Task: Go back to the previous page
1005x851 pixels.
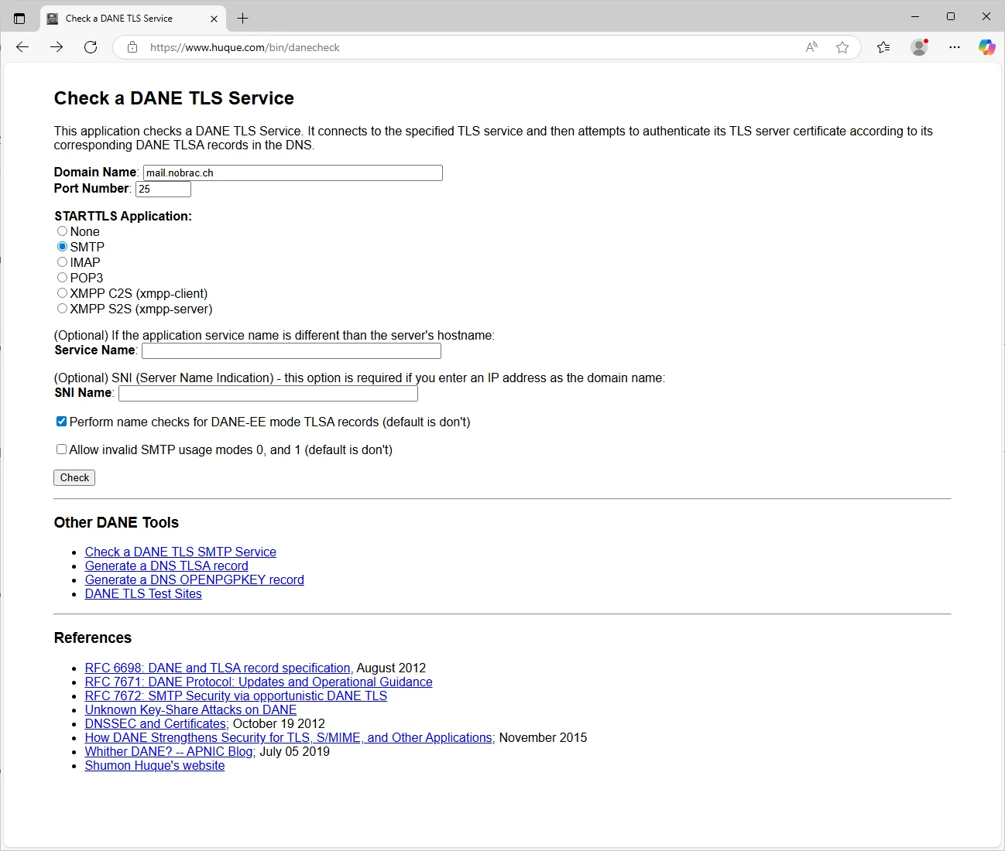Action: 22,47
